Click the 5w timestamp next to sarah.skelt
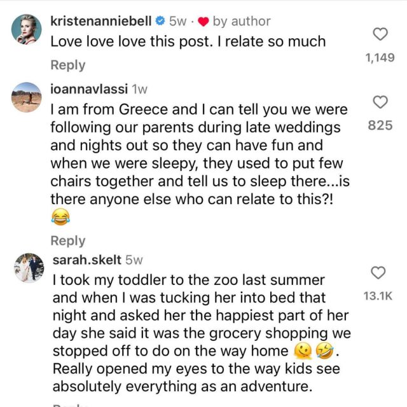This screenshot has width=407, height=407. point(134,259)
